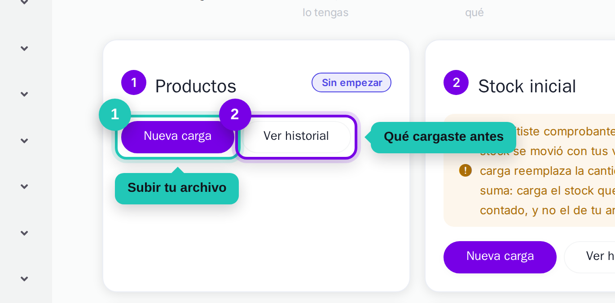Click the 'contado, y no el de tu' warning line

[x=547, y=210]
